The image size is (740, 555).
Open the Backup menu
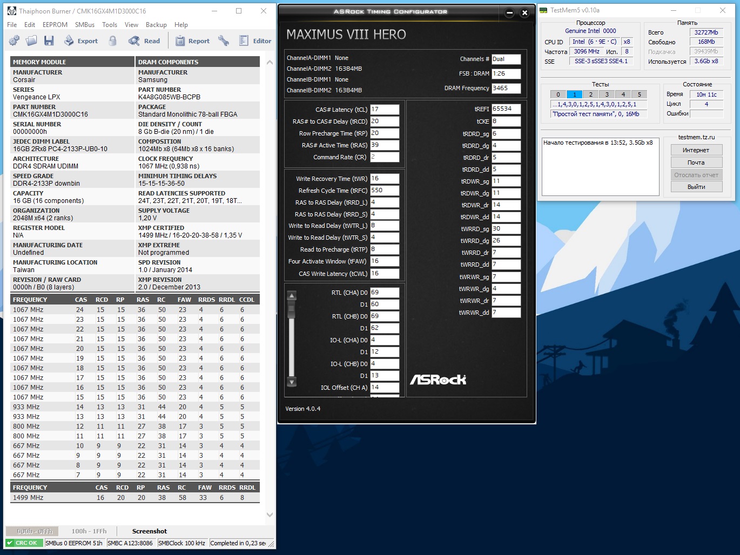[156, 25]
